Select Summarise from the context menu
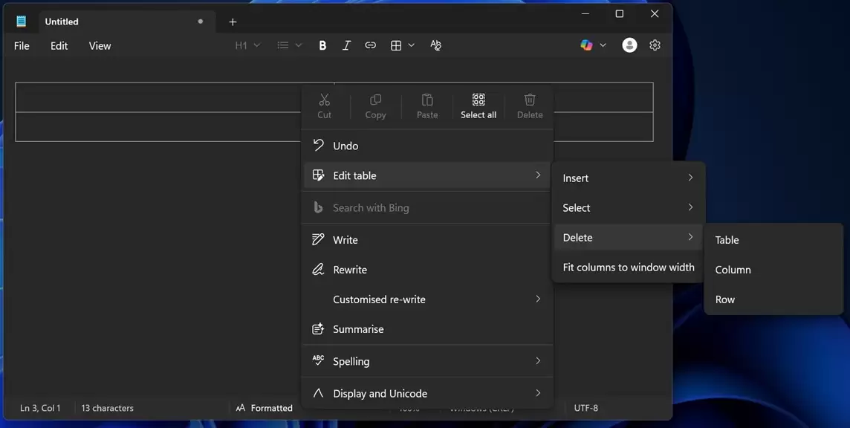The image size is (850, 428). click(359, 328)
